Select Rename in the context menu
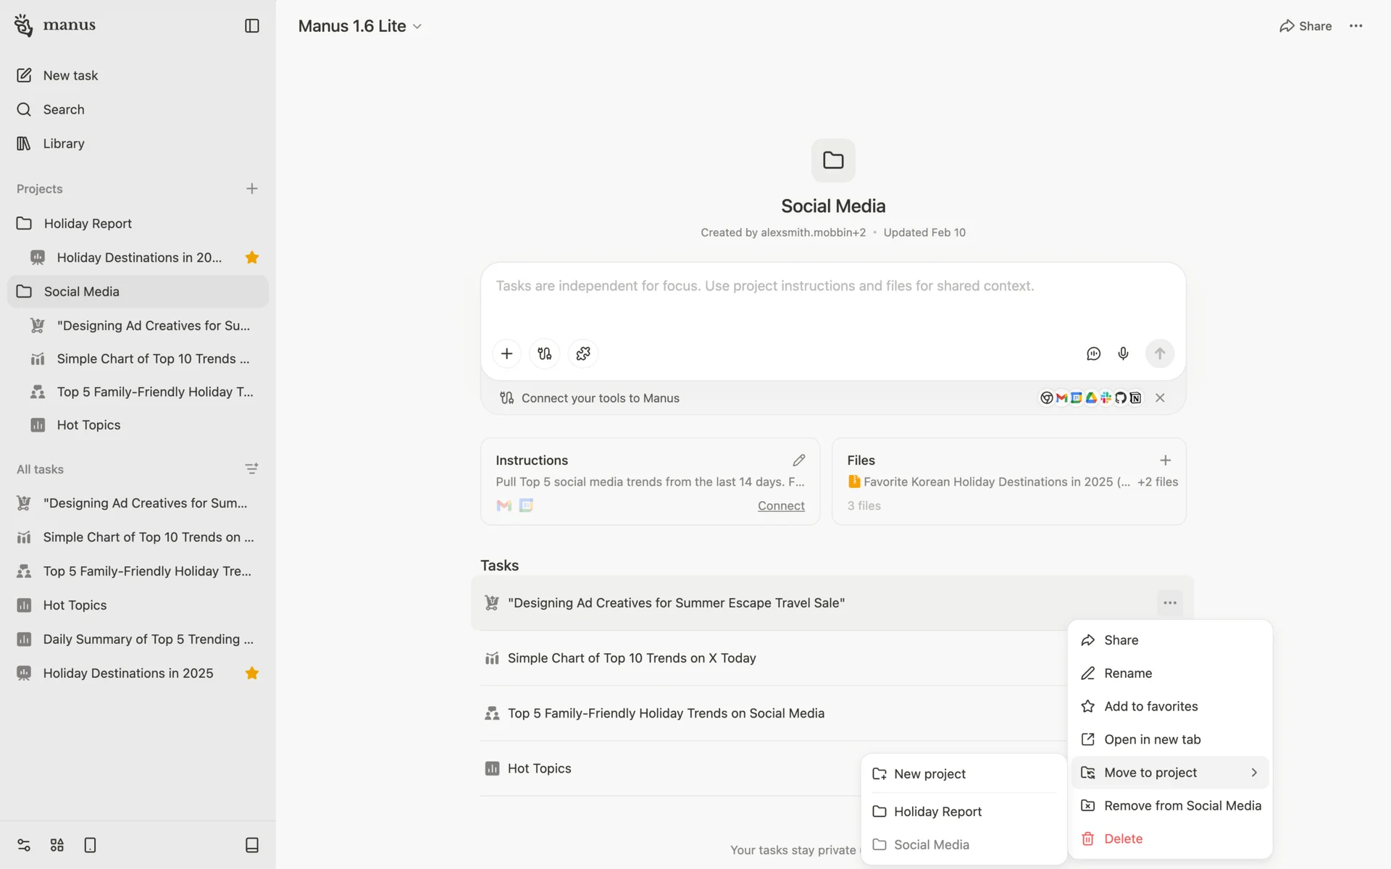The width and height of the screenshot is (1391, 869). pyautogui.click(x=1127, y=673)
